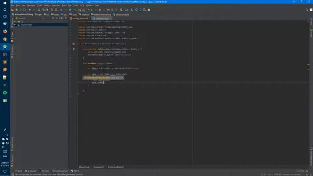Open the Code menu
The height and width of the screenshot is (176, 313).
click(x=39, y=5)
